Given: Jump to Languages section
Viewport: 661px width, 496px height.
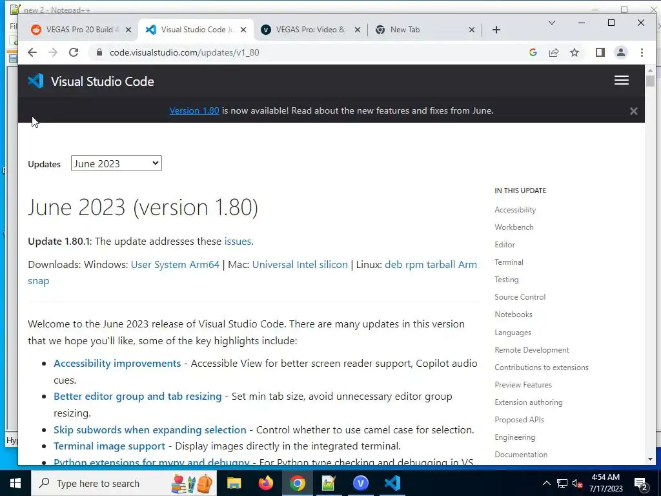Looking at the screenshot, I should pyautogui.click(x=513, y=333).
